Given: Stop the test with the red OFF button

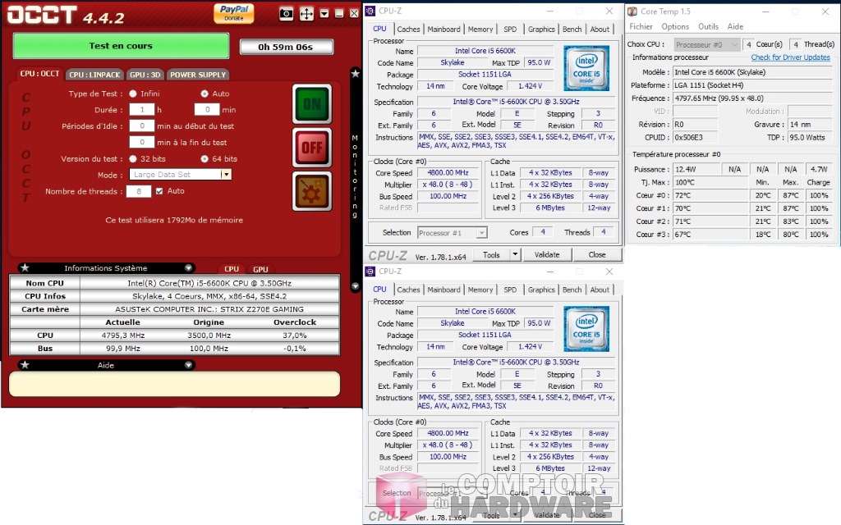Looking at the screenshot, I should (x=312, y=148).
